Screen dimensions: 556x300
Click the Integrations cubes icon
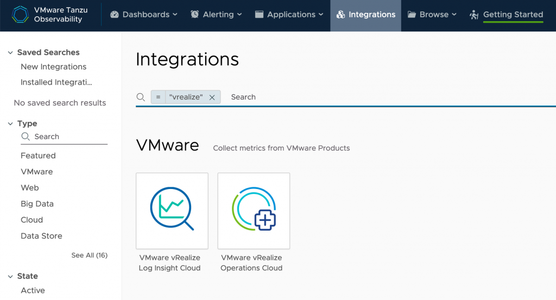[x=340, y=15]
